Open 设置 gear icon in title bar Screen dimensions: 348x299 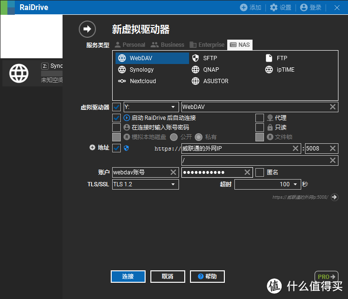point(274,7)
